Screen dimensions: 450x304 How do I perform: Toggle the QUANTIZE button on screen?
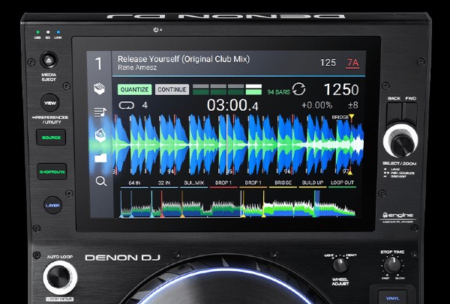tap(134, 90)
